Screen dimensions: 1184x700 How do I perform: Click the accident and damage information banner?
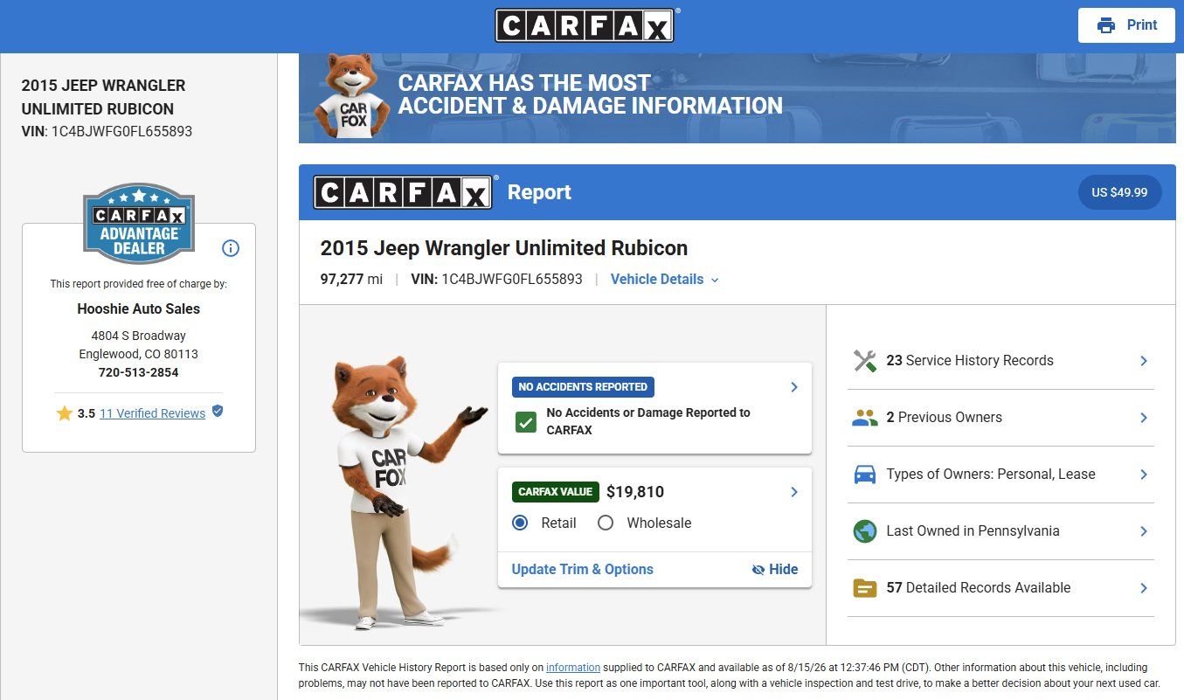click(x=737, y=98)
